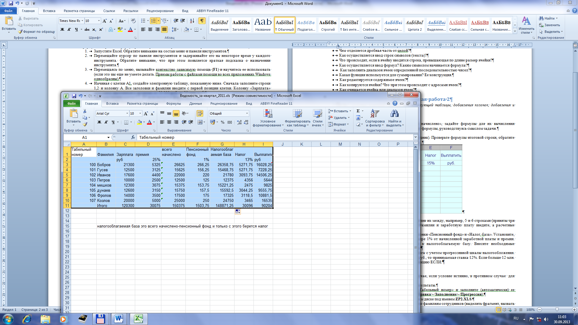Click Word font color red A
The height and width of the screenshot is (325, 578).
point(130,29)
